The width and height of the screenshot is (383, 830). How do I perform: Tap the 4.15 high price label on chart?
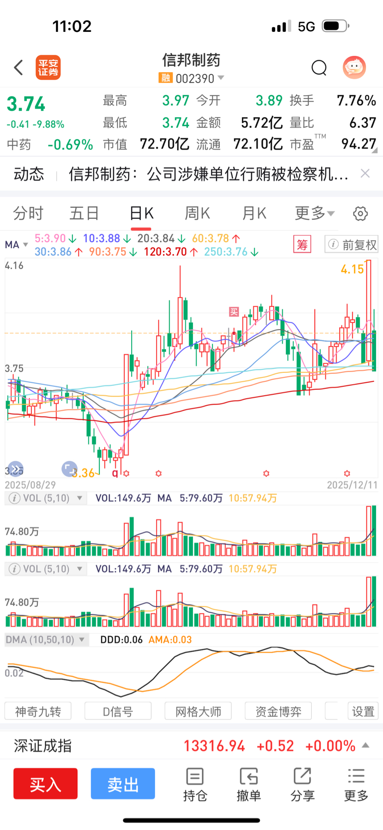click(x=352, y=269)
